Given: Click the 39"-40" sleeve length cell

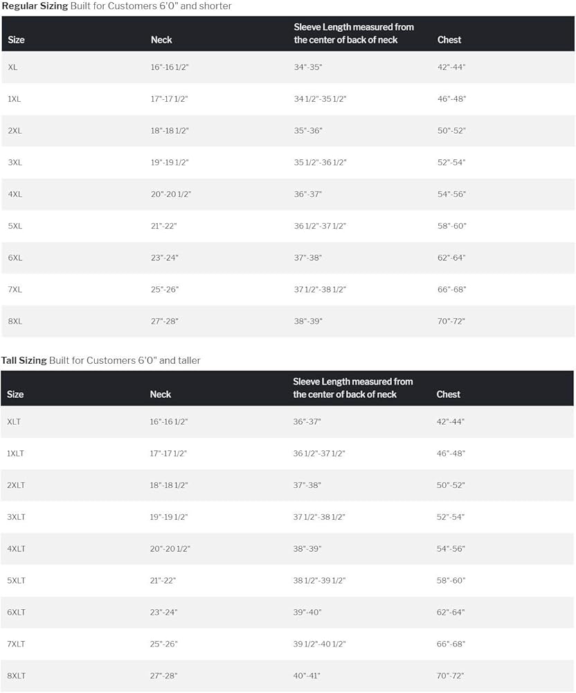Looking at the screenshot, I should coord(307,613).
